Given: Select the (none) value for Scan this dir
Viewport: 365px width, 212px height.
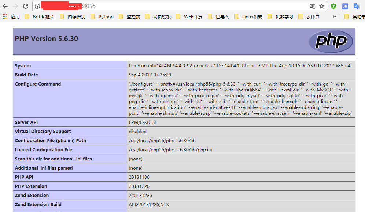Looking at the screenshot, I should coord(136,159).
